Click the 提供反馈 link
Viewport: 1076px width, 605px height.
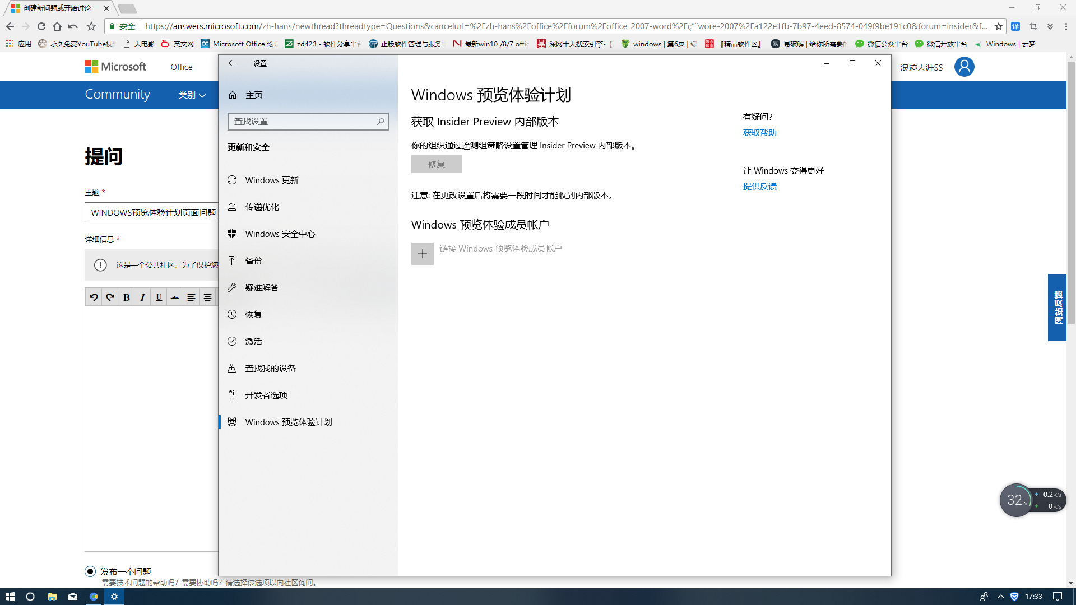pos(759,187)
